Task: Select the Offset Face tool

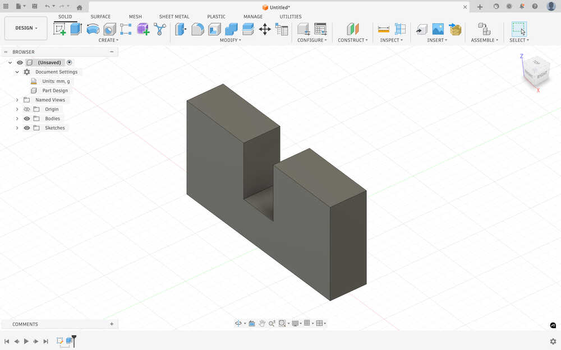Action: (248, 29)
